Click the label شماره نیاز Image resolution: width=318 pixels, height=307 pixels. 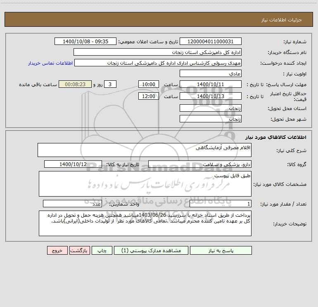[x=295, y=42]
